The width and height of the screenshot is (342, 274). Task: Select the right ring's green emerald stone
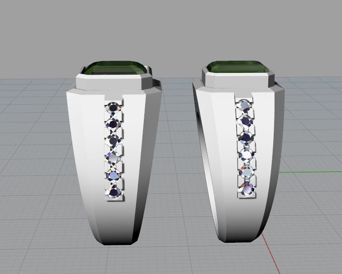coord(238,67)
